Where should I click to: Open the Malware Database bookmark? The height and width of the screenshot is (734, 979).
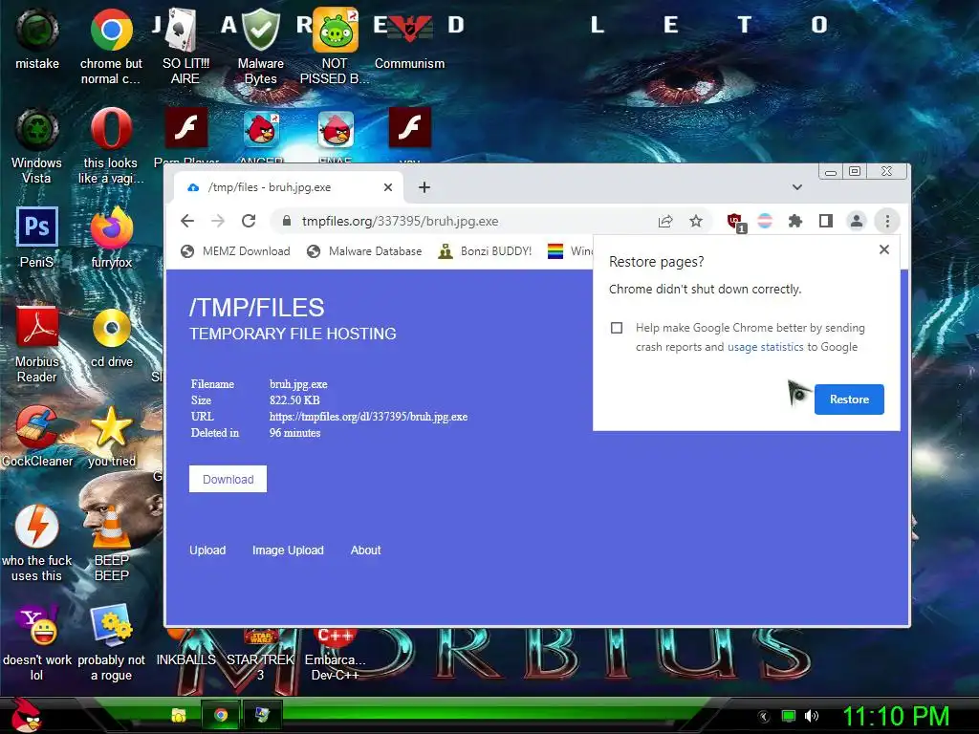click(x=364, y=251)
